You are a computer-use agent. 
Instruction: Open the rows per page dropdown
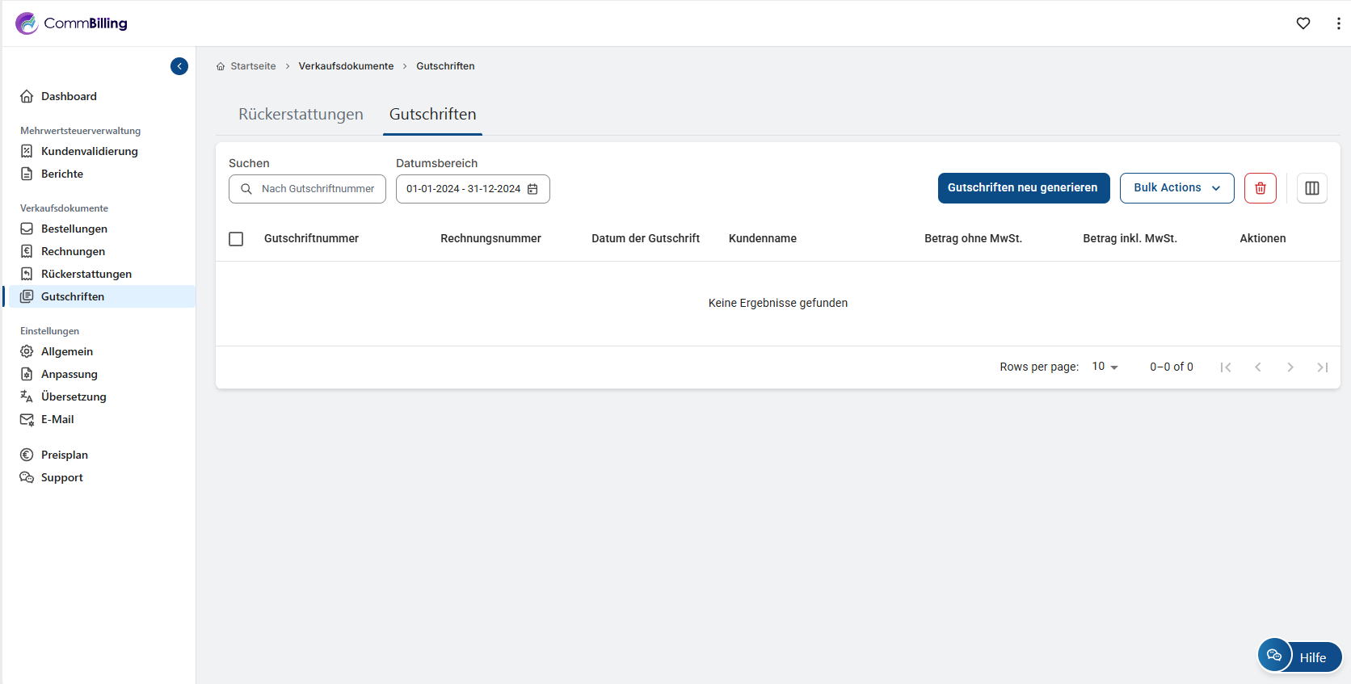1105,367
